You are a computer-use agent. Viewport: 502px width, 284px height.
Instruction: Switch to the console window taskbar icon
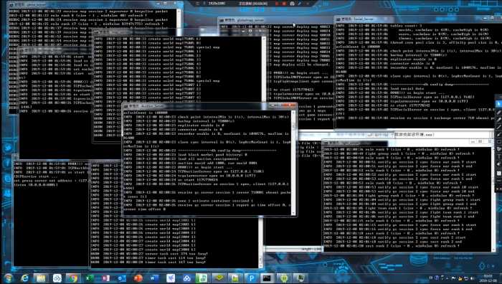pos(267,278)
